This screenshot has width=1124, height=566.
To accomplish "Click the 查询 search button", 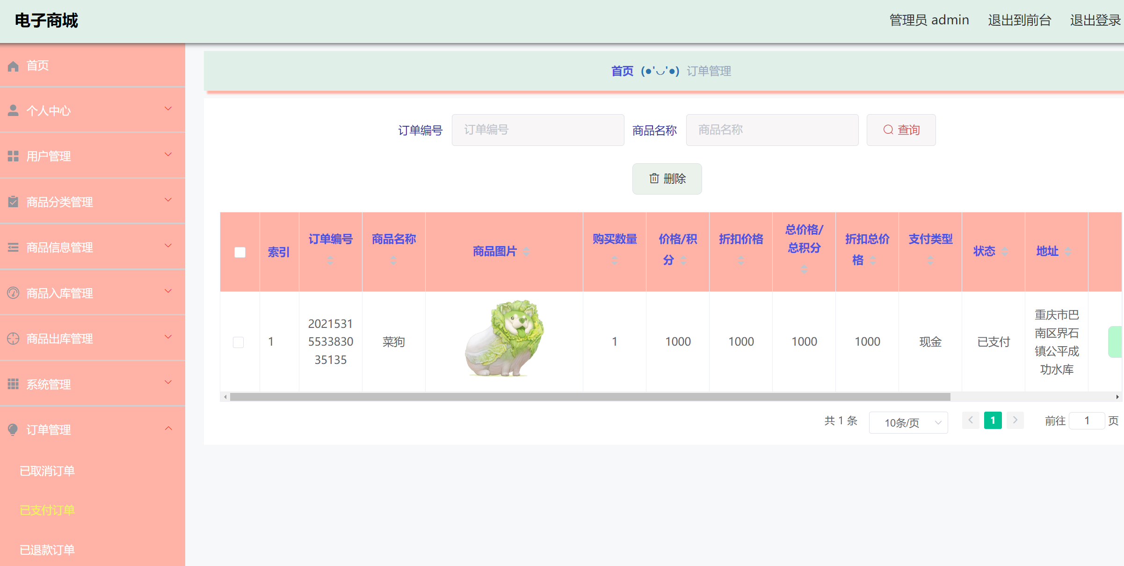I will pyautogui.click(x=900, y=130).
